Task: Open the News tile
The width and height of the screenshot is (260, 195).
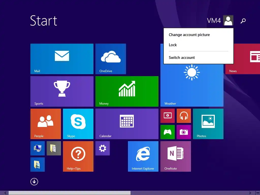Action: pyautogui.click(x=242, y=59)
